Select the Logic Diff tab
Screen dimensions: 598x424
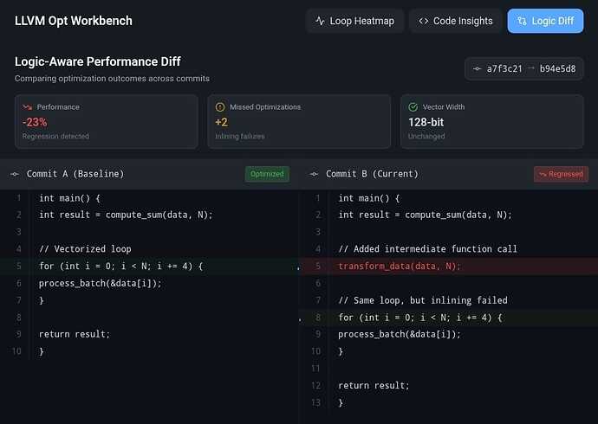[545, 21]
